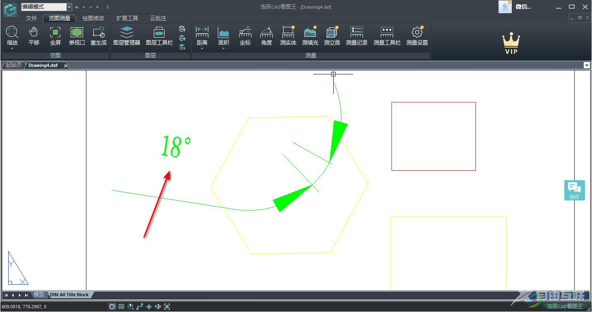
Task: Run 重生成 regenerate drawing
Action: click(x=99, y=36)
